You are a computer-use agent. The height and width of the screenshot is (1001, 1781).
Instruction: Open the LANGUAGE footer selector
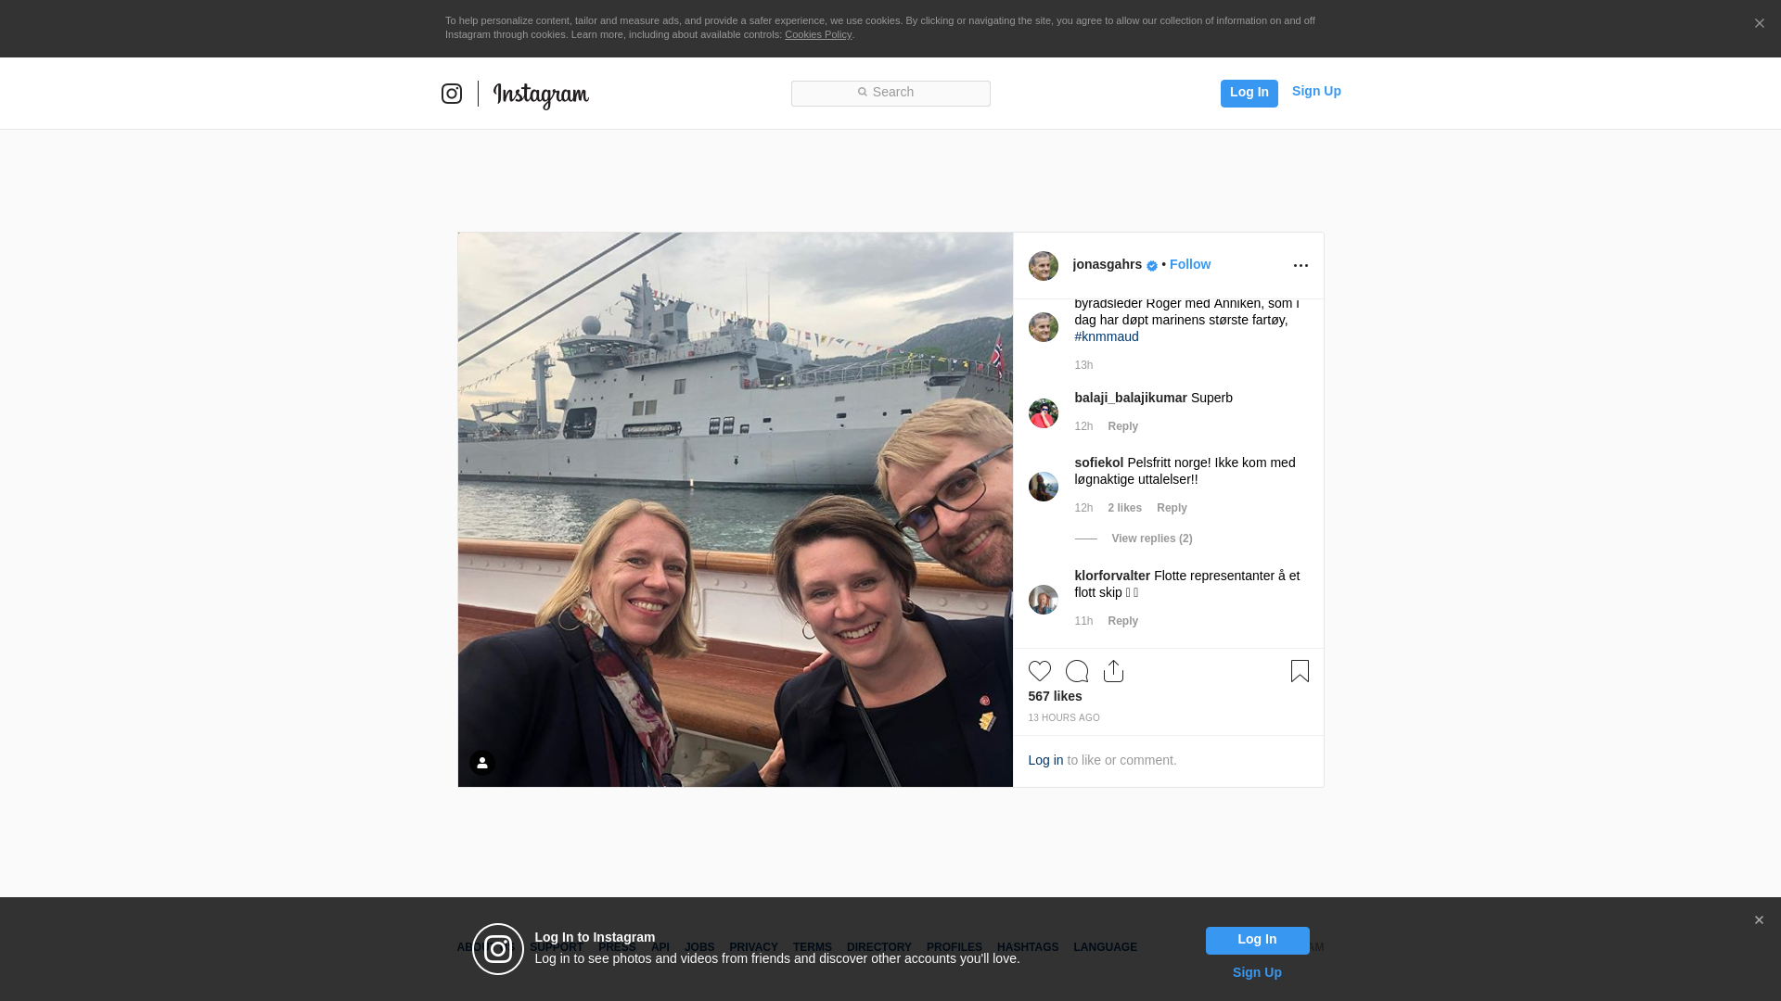1105,947
